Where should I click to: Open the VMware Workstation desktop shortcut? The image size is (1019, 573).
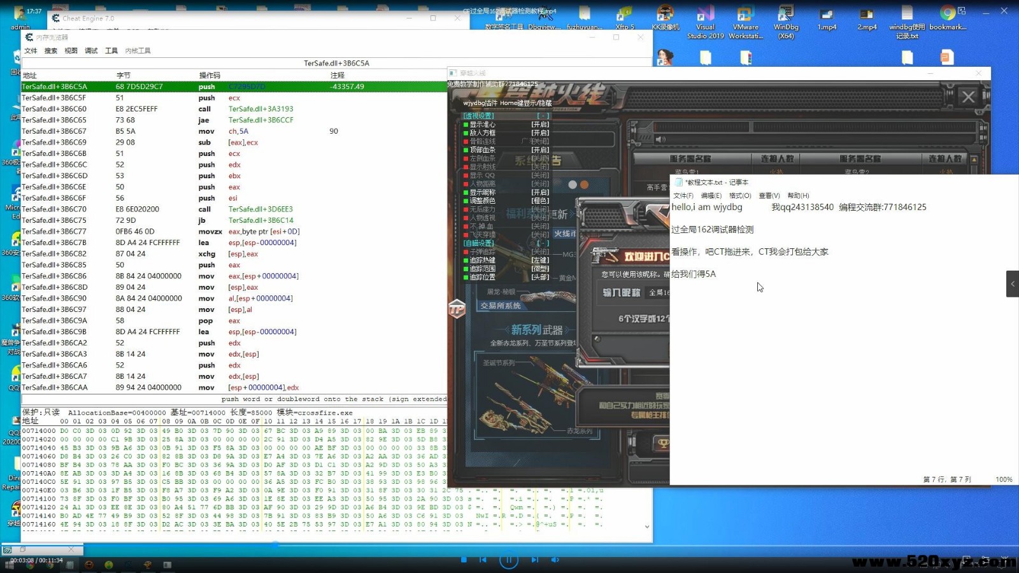point(745,22)
